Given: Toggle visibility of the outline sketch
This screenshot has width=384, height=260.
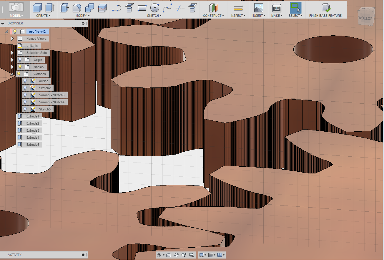Looking at the screenshot, I should [26, 81].
